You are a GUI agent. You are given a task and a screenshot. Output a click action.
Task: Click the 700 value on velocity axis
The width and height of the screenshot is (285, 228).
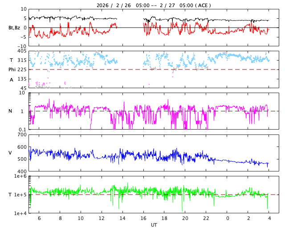tap(21, 135)
